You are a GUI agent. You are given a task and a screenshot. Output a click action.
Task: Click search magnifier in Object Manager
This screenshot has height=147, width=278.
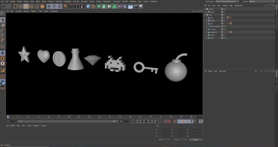click(265, 5)
